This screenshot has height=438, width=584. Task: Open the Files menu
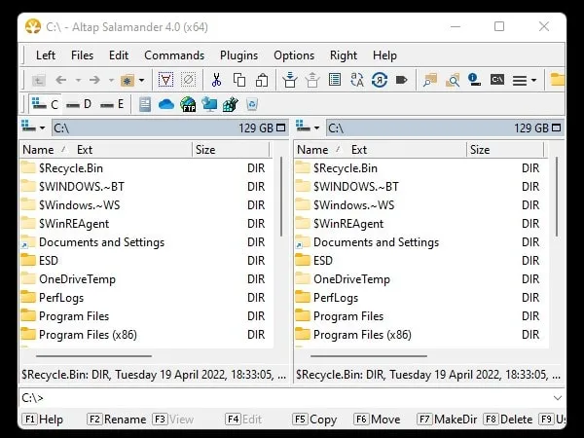pos(82,55)
